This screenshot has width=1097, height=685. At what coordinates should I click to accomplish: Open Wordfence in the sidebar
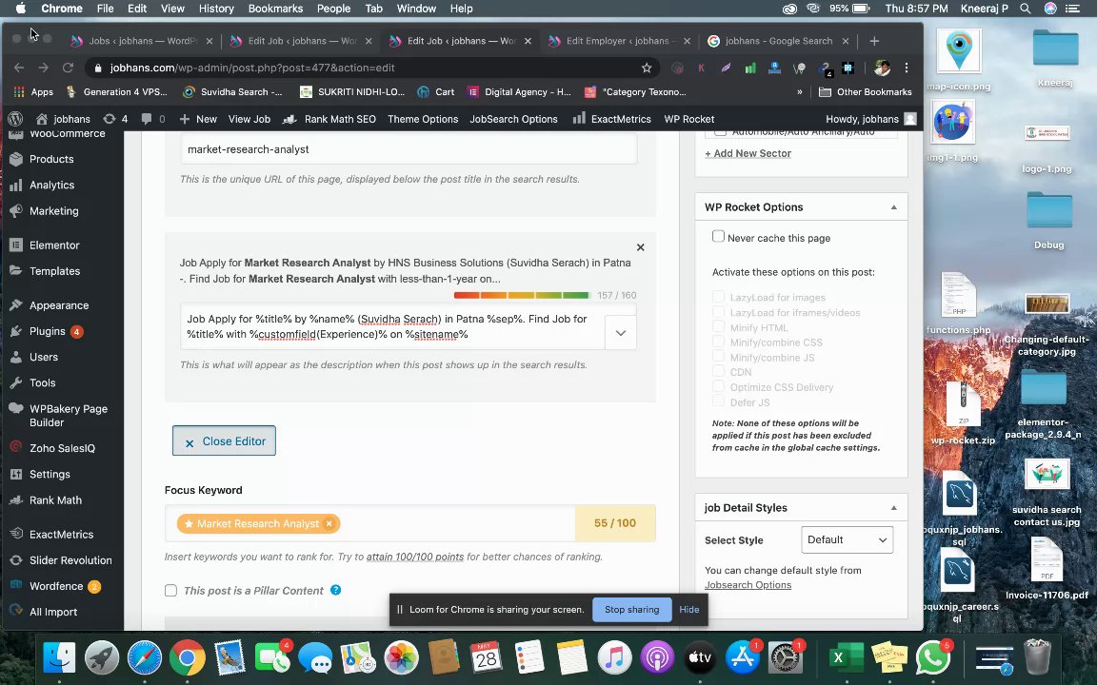pyautogui.click(x=56, y=586)
